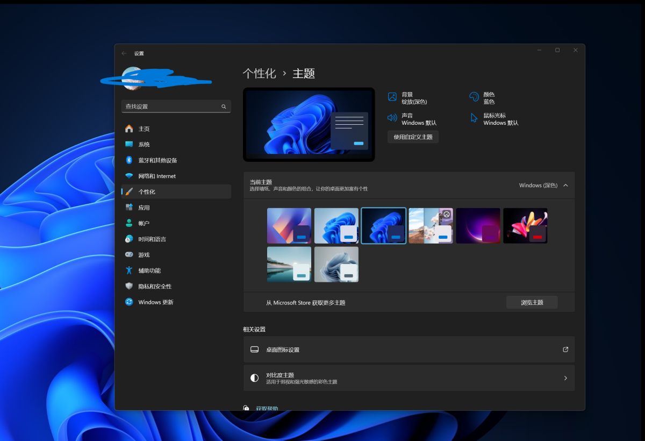Open the 个性化 category in the sidebar
The width and height of the screenshot is (645, 441).
176,191
